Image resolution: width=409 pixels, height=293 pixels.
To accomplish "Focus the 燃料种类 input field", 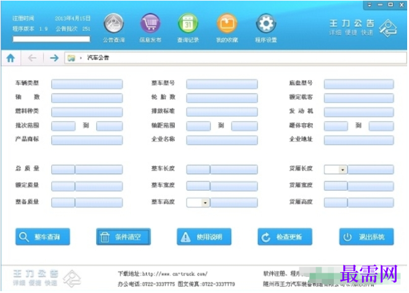I will [x=87, y=112].
